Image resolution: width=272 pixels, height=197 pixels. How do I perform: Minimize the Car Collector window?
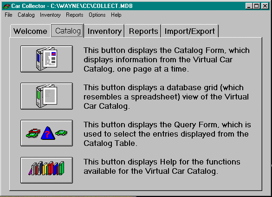[249, 6]
